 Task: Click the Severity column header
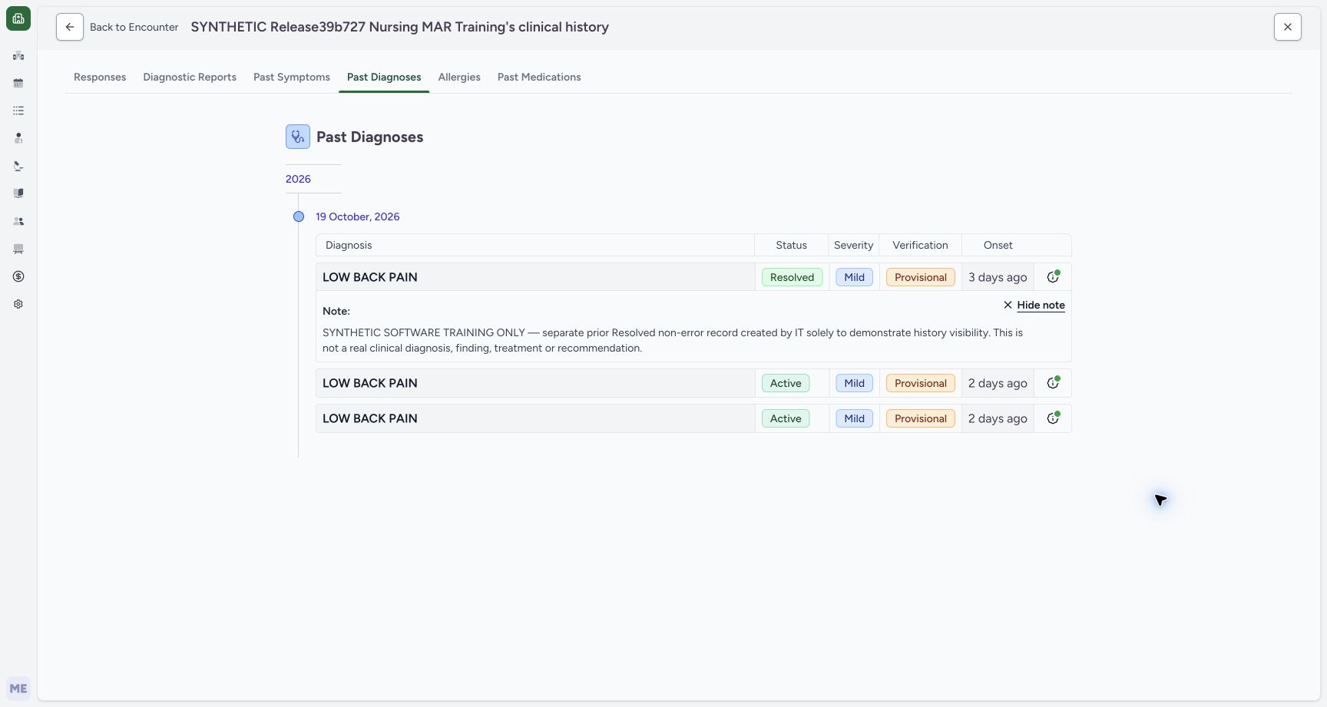pyautogui.click(x=854, y=245)
